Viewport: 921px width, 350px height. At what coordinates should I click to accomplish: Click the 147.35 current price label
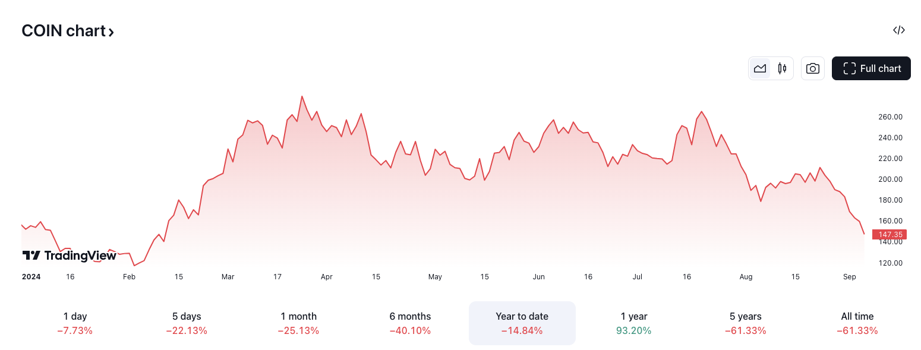point(890,235)
